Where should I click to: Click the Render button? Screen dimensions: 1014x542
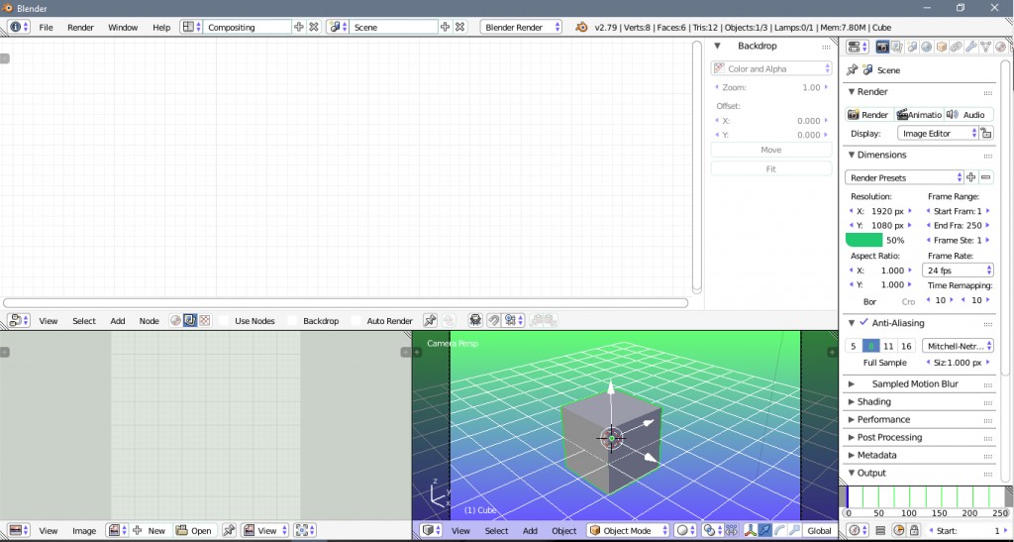click(x=868, y=115)
